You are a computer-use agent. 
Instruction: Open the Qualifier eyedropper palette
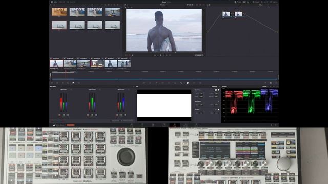[156, 83]
